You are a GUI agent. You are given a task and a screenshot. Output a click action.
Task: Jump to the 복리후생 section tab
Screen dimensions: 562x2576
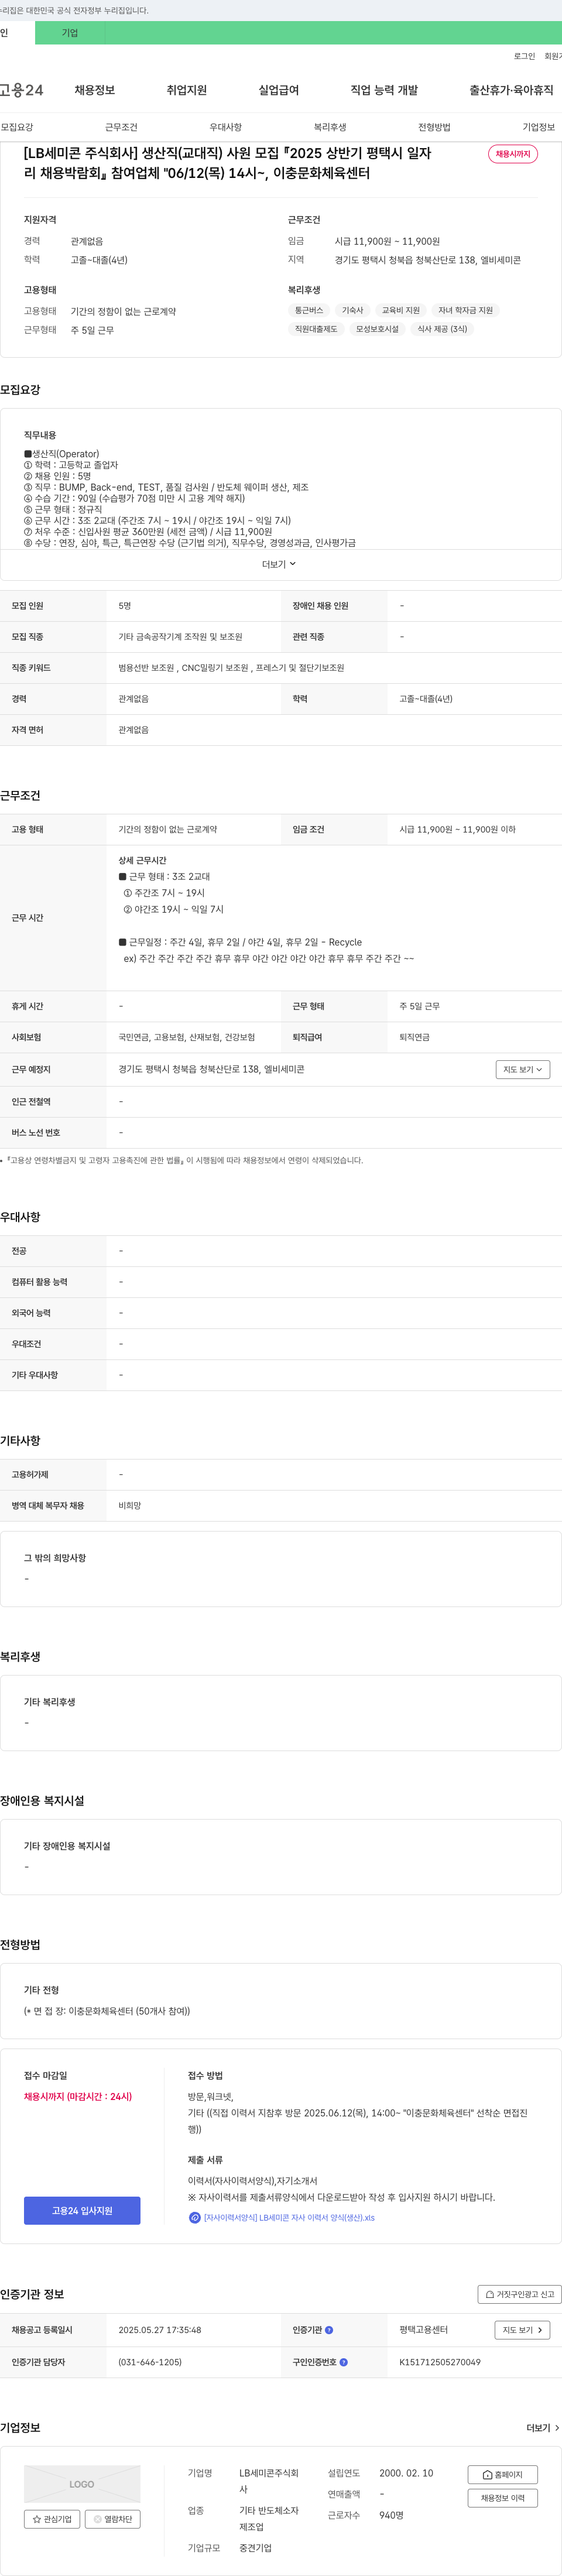coord(330,127)
